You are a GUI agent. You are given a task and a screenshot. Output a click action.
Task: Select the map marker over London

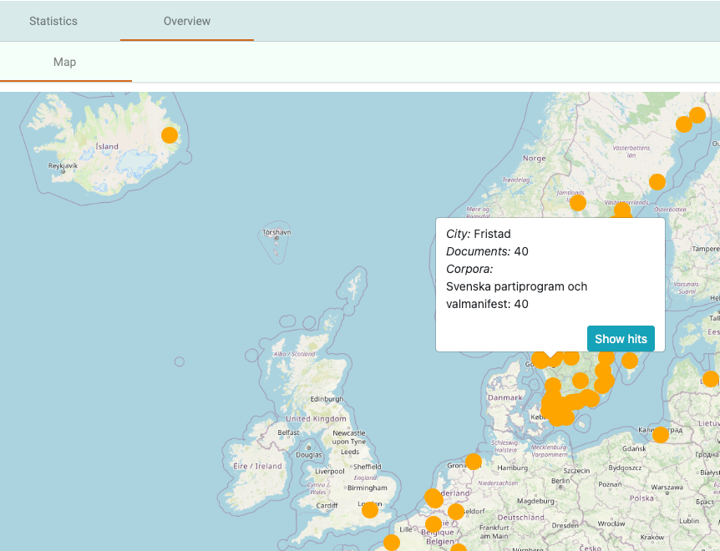[x=370, y=509]
